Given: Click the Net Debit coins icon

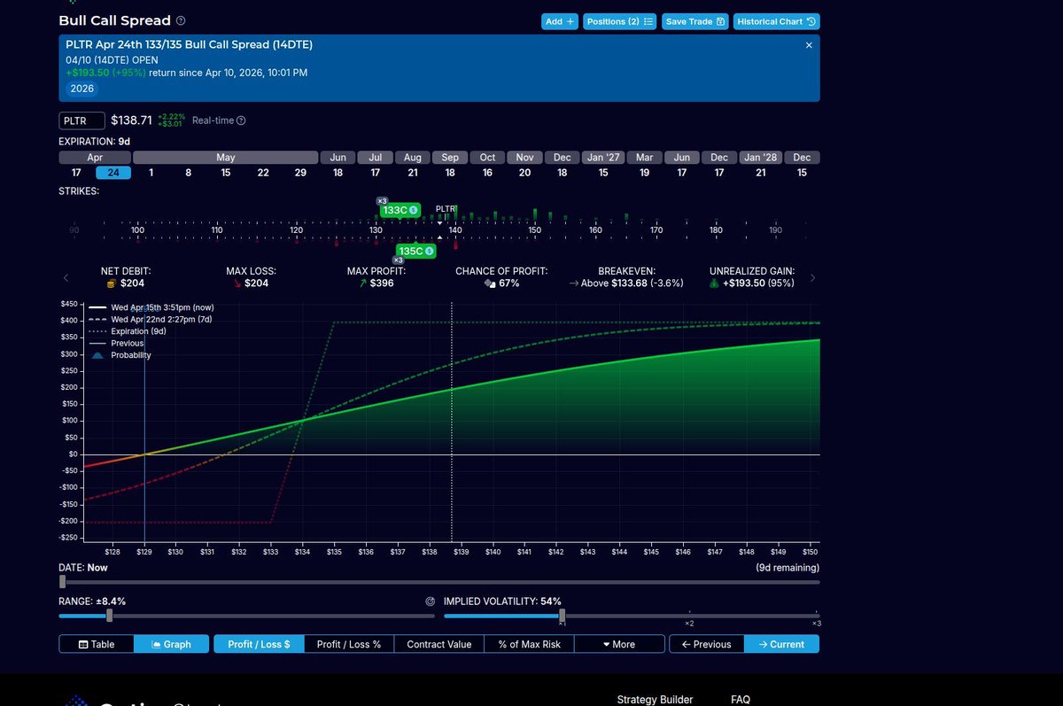Looking at the screenshot, I should 111,283.
